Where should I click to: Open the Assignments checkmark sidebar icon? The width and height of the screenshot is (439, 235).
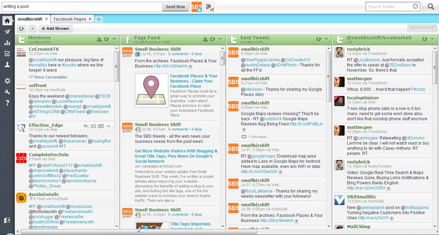7,54
